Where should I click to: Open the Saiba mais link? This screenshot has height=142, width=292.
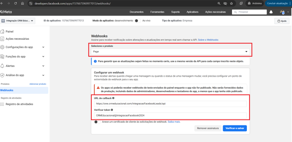tap(174, 122)
